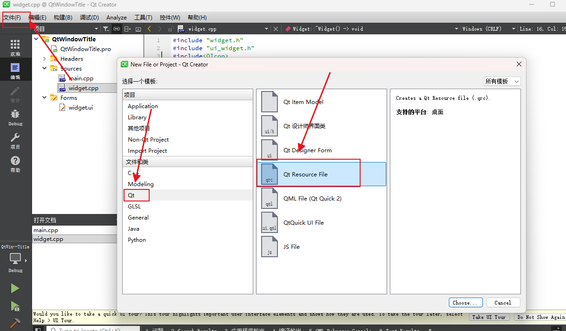This screenshot has width=566, height=331.
Task: Open the 构建(B) menu
Action: click(63, 18)
